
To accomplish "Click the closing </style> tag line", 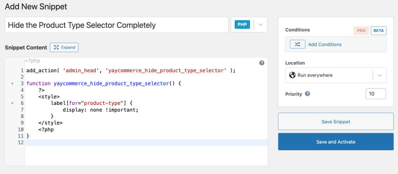I will pos(51,123).
